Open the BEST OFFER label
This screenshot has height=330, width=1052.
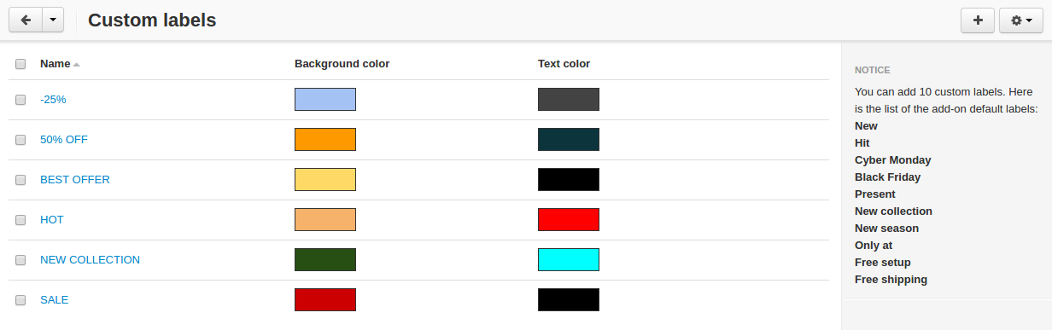[75, 180]
